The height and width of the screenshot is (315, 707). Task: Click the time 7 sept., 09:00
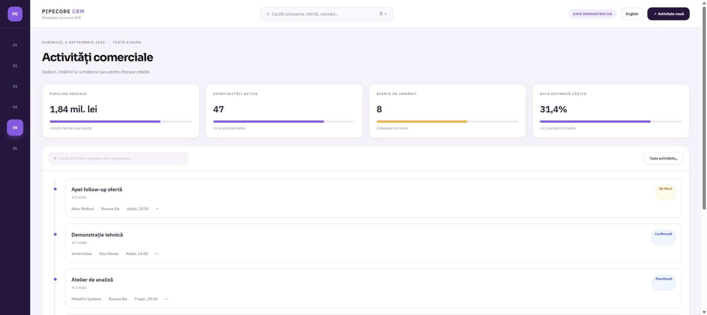pyautogui.click(x=146, y=299)
